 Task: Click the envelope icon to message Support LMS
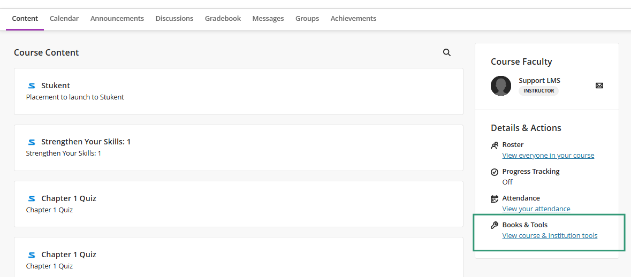pos(599,85)
